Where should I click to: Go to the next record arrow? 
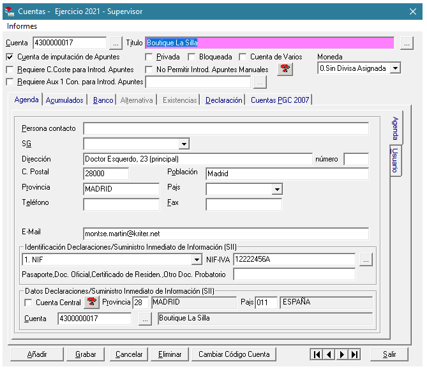[x=341, y=354]
